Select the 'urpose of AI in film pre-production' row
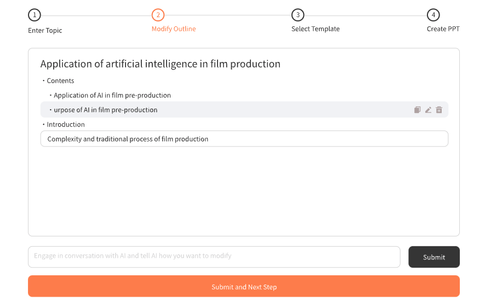 click(x=105, y=110)
